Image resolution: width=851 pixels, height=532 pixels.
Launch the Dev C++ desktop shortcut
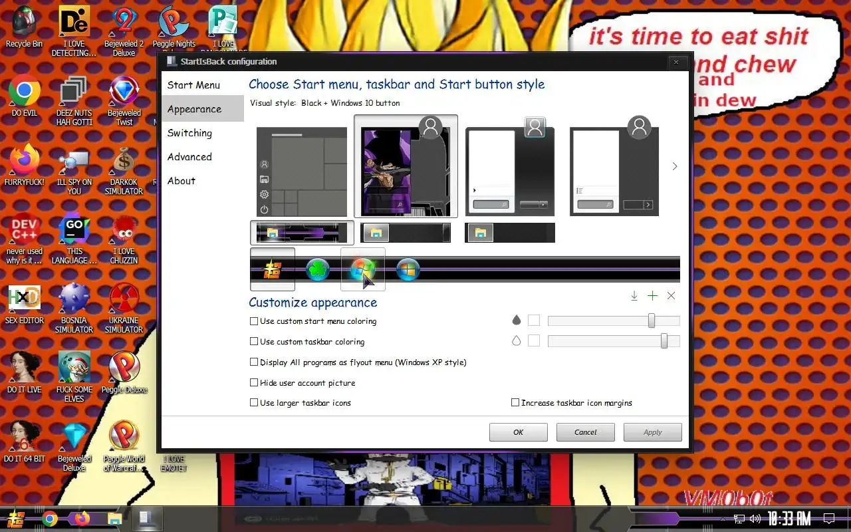pyautogui.click(x=25, y=239)
